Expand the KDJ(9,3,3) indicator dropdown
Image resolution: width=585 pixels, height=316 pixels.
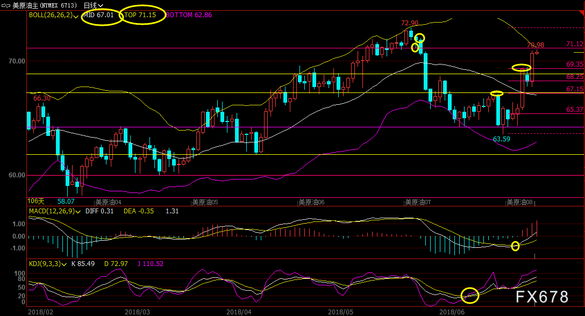pyautogui.click(x=64, y=264)
